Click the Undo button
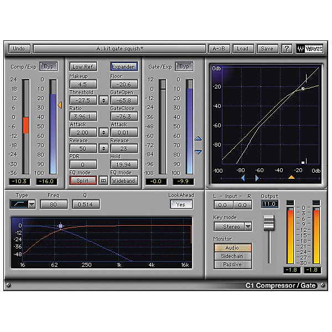Viewport: 332px width, 332px height. 19,49
